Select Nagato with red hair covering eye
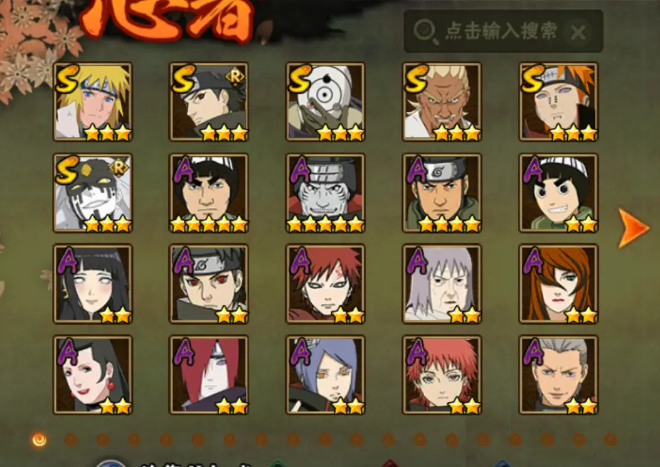The width and height of the screenshot is (660, 467). [209, 375]
